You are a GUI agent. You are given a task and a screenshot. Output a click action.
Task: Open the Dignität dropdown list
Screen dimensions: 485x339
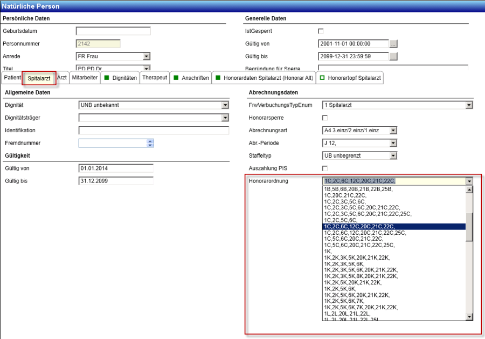225,105
